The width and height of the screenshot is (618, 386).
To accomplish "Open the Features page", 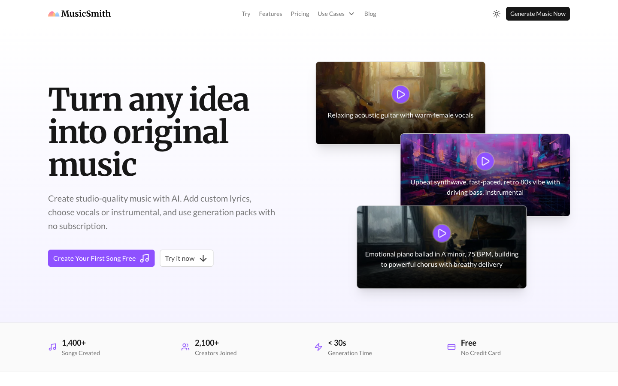I will pyautogui.click(x=270, y=14).
